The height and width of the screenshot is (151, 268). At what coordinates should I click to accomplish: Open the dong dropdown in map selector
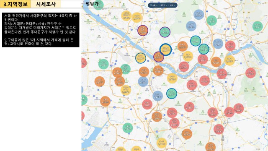tap(172, 5)
